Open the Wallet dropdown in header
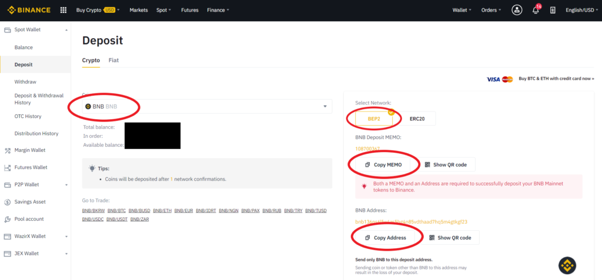Screen dimensions: 602x280 462,11
